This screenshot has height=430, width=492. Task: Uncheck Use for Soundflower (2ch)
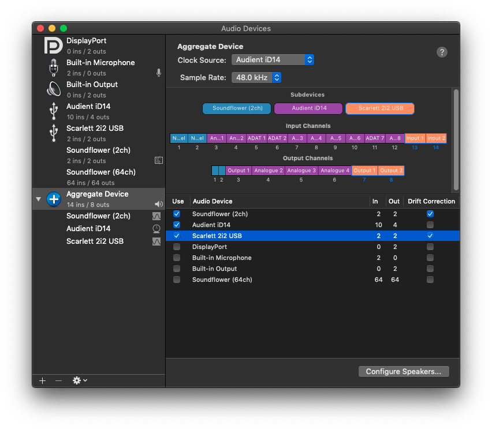[x=177, y=214]
